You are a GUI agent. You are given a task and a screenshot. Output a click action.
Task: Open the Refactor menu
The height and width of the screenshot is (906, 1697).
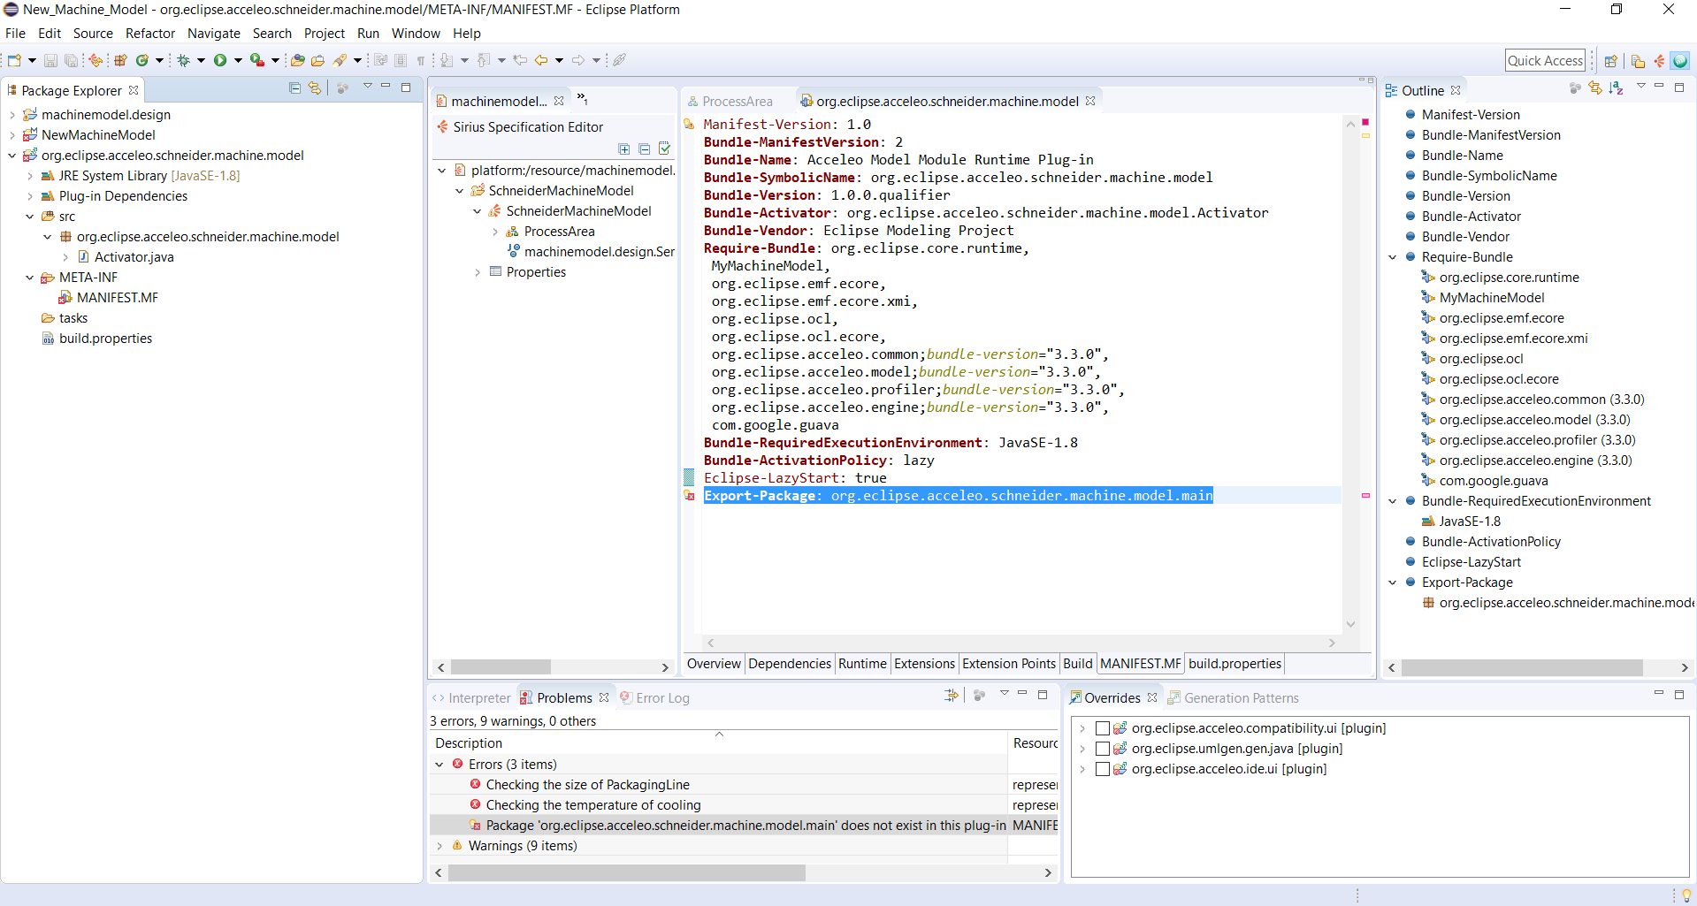(150, 34)
